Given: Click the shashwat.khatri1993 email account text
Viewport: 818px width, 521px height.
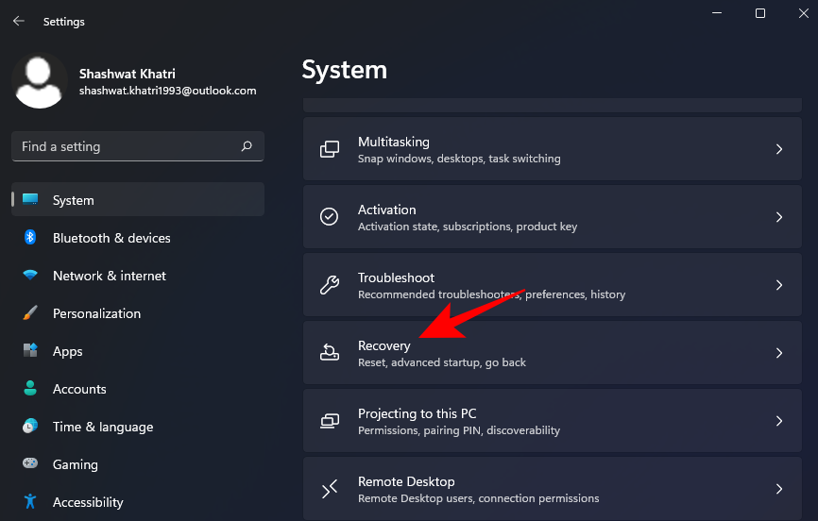Looking at the screenshot, I should click(167, 91).
